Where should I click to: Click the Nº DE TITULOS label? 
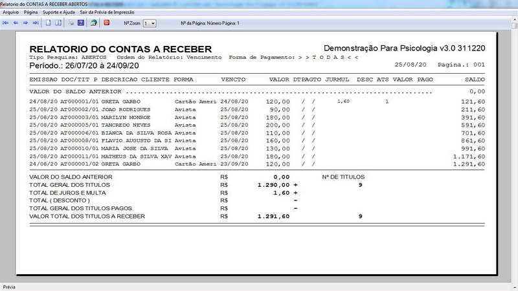click(x=343, y=177)
